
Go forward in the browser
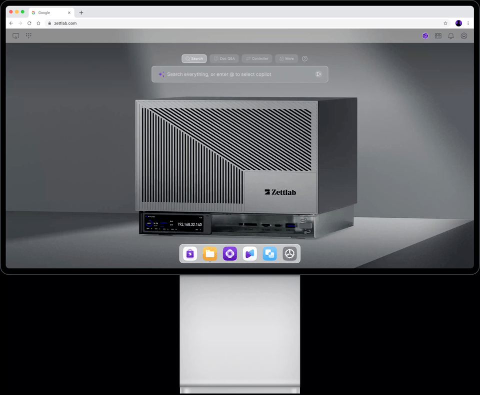(20, 23)
